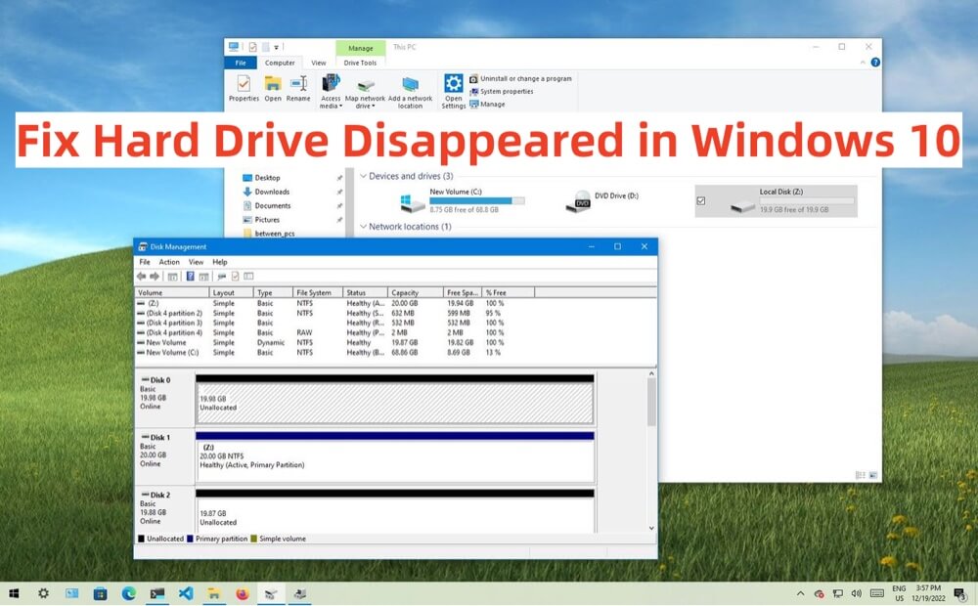Switch to the Computer ribbon tab
The image size is (978, 606).
tap(280, 63)
